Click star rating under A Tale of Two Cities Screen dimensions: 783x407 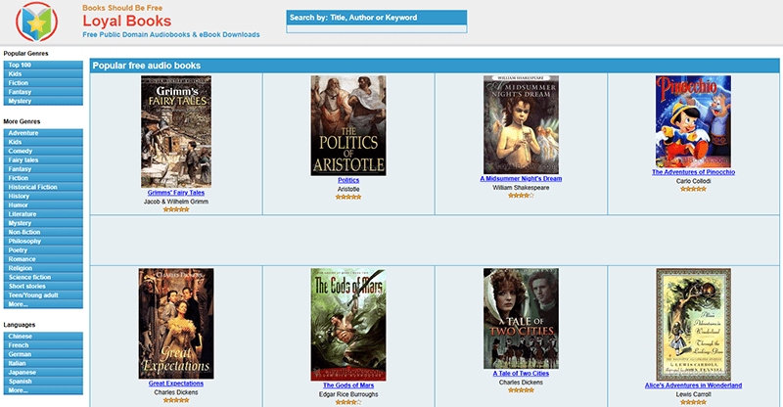pyautogui.click(x=521, y=390)
